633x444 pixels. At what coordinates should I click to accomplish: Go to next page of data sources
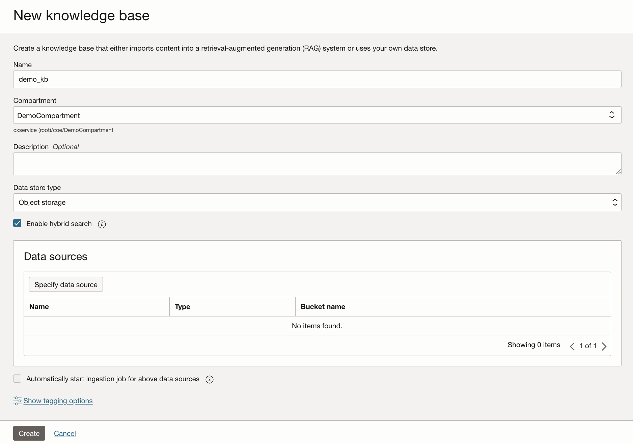604,346
